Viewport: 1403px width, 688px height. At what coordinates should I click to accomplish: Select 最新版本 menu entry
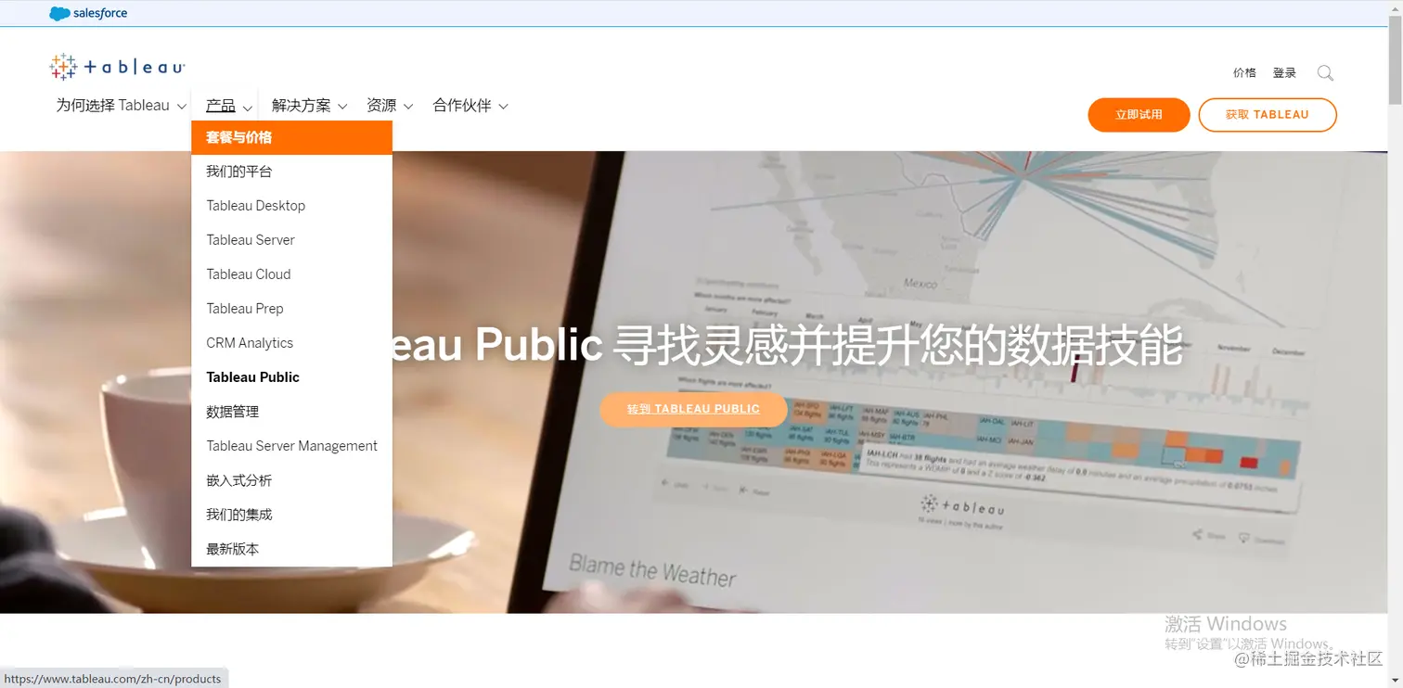291,549
